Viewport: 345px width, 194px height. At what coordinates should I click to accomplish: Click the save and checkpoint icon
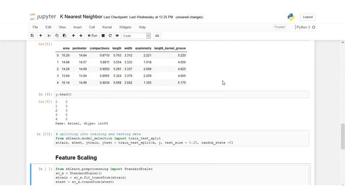[x=32, y=36]
